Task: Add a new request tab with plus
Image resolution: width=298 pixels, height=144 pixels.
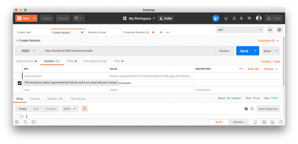Action: coord(161,32)
